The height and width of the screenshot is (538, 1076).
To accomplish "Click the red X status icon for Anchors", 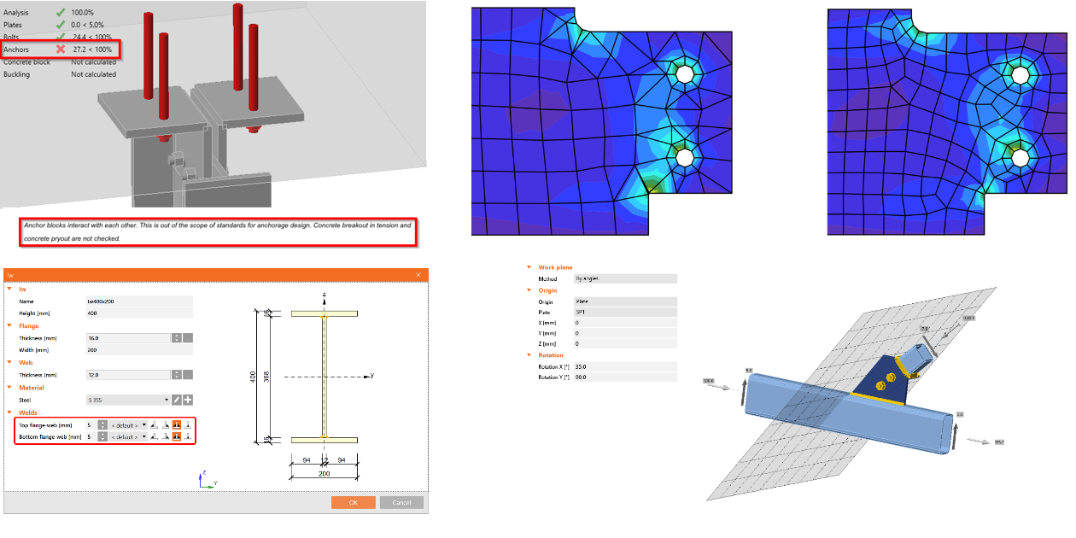I will pos(61,50).
